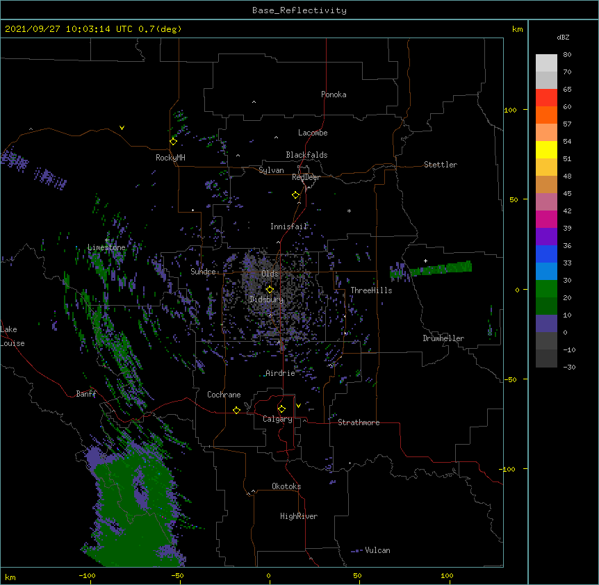The width and height of the screenshot is (599, 585).
Task: Pick the white 80 dBZ legend swatch
Action: tap(546, 63)
